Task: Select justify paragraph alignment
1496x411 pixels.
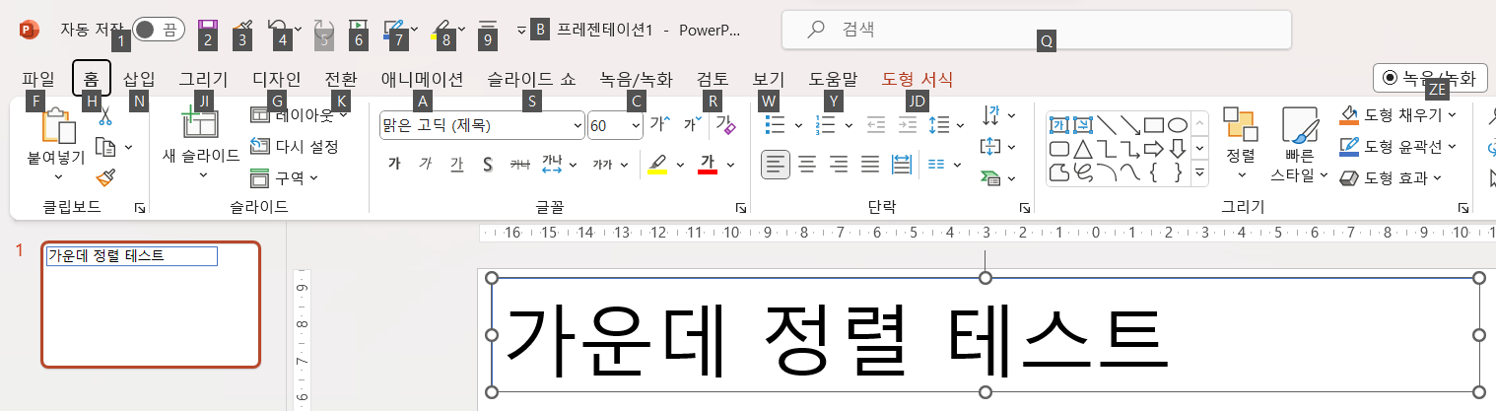Action: [870, 164]
